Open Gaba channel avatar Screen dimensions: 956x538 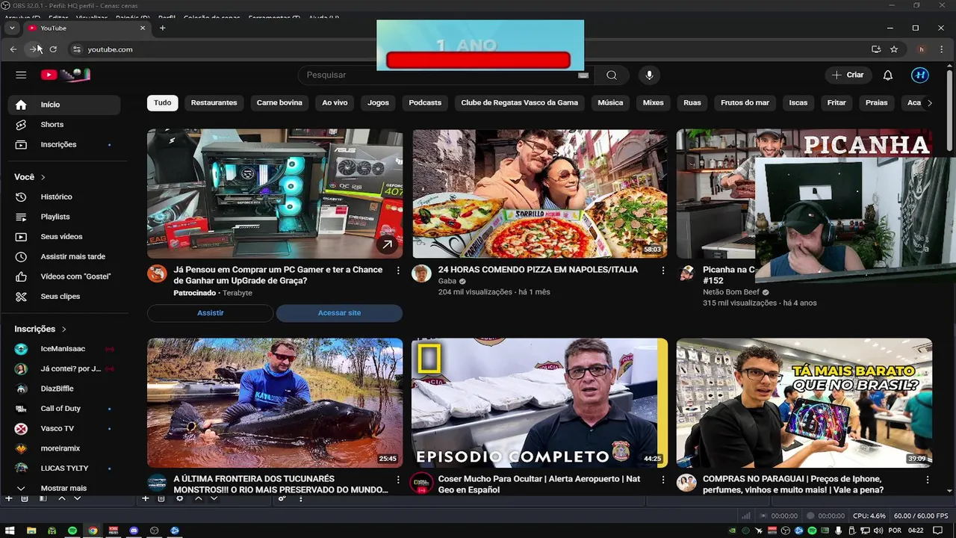tap(422, 273)
